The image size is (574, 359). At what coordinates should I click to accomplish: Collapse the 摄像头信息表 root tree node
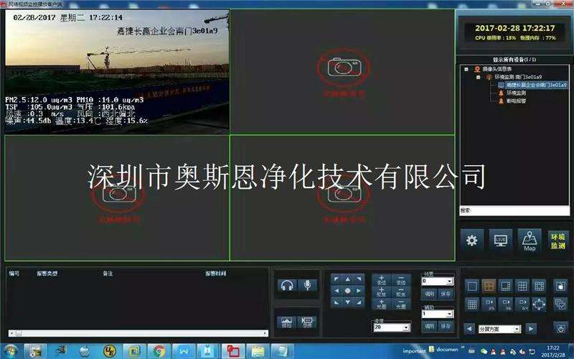coord(466,69)
